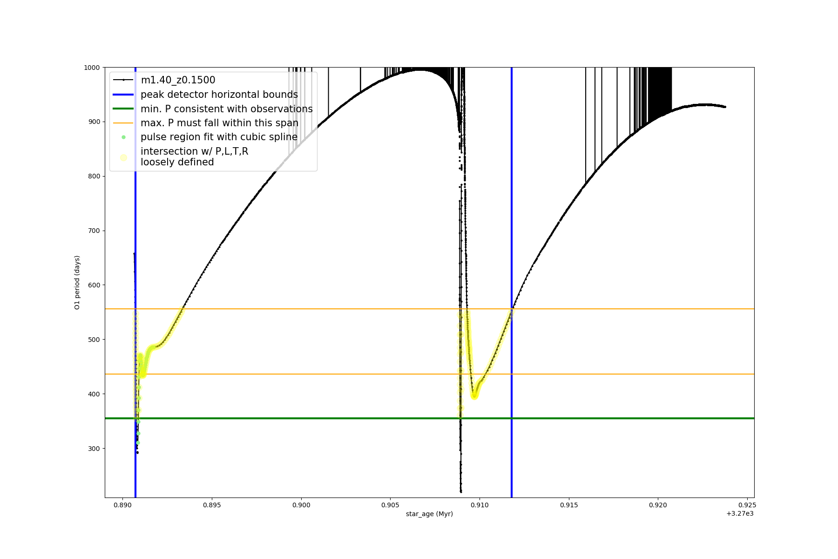The width and height of the screenshot is (838, 559).
Task: Click the light green dot legend marker
Action: click(123, 137)
